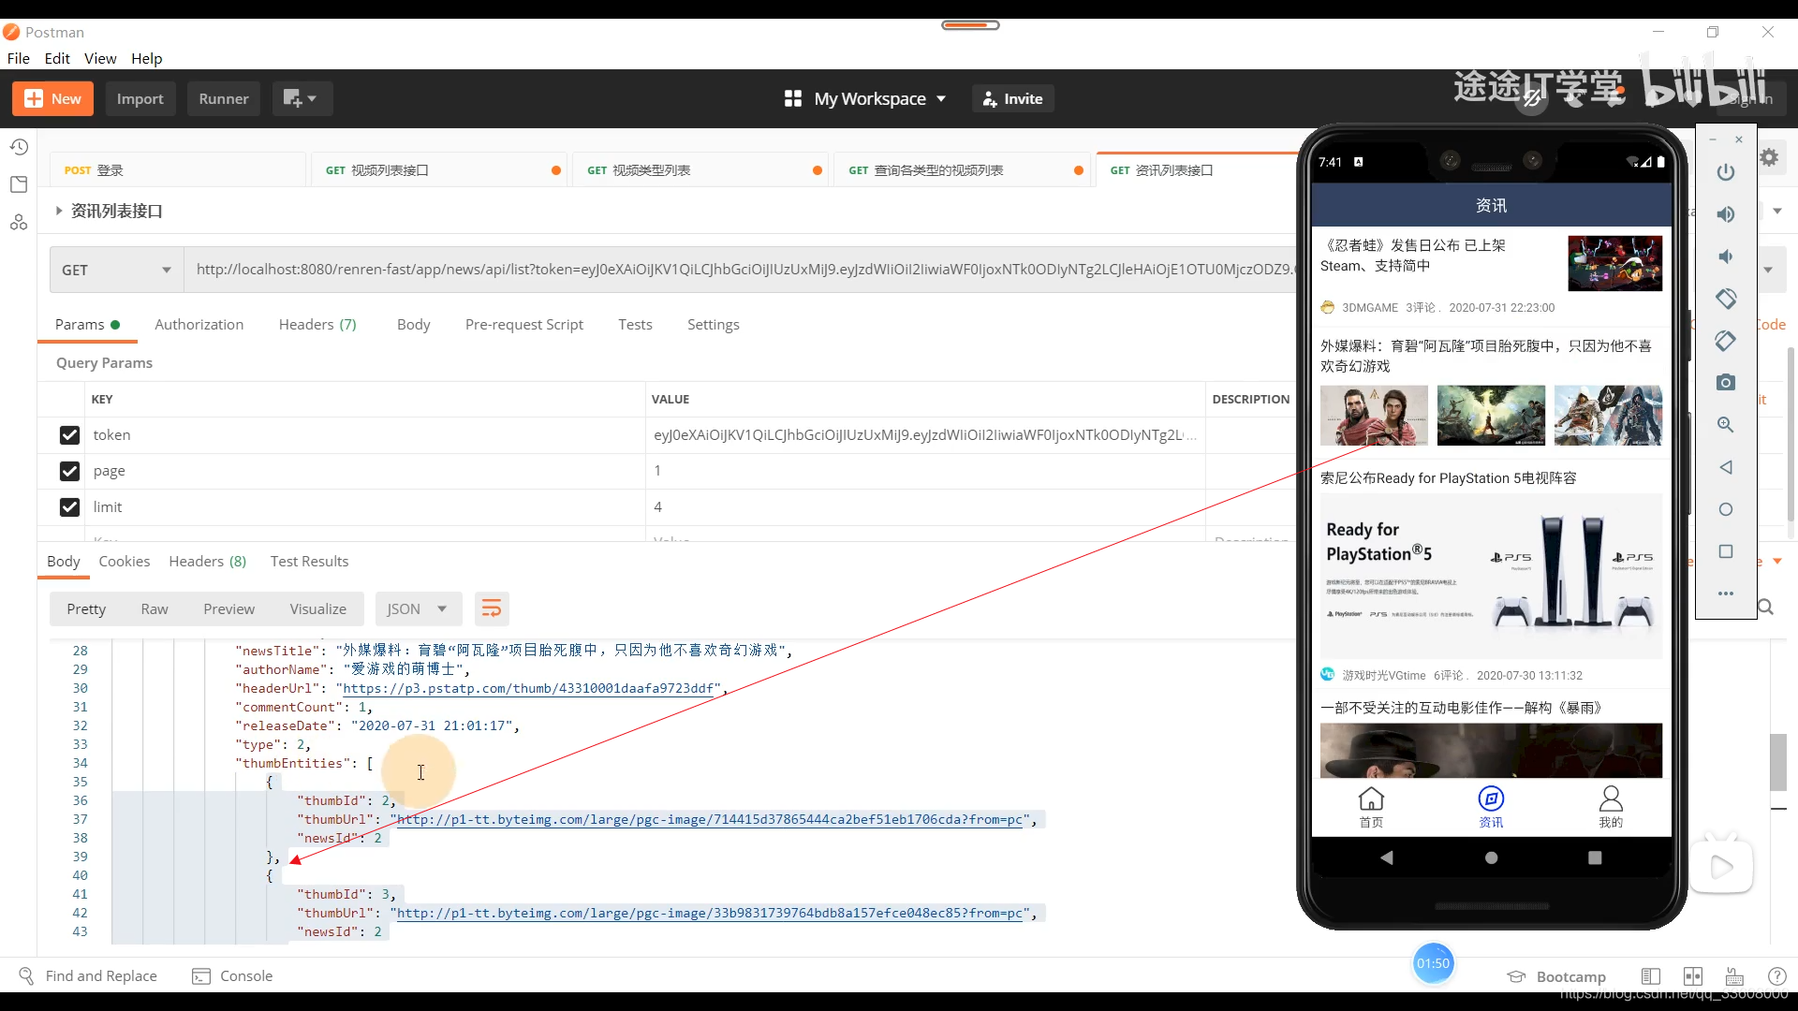The width and height of the screenshot is (1798, 1011).
Task: Click the emulator volume down icon
Action: point(1726,256)
